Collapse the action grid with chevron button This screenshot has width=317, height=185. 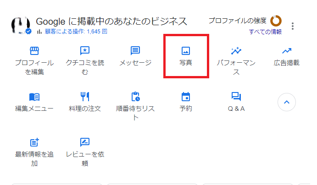[287, 102]
